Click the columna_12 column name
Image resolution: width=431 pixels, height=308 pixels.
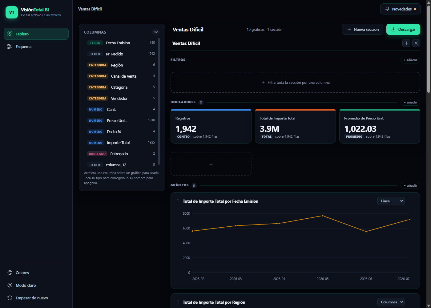[116, 165]
